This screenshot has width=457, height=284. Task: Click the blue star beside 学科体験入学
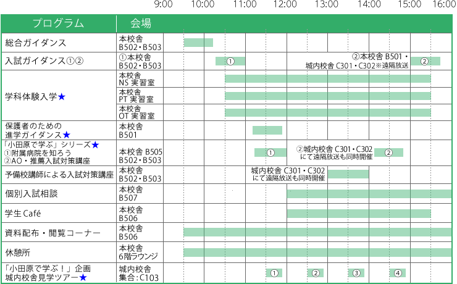[x=62, y=97]
